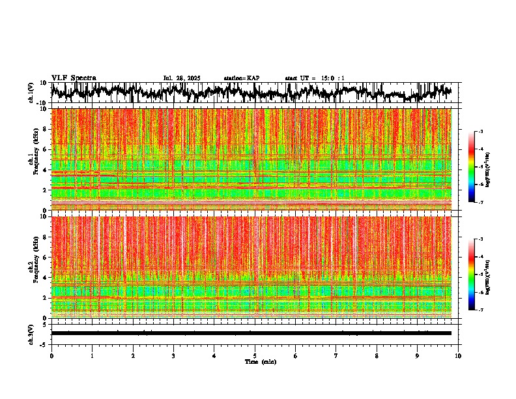Click the ch.3 voltage axis 5 tick label
The image size is (516, 399).
(x=46, y=325)
